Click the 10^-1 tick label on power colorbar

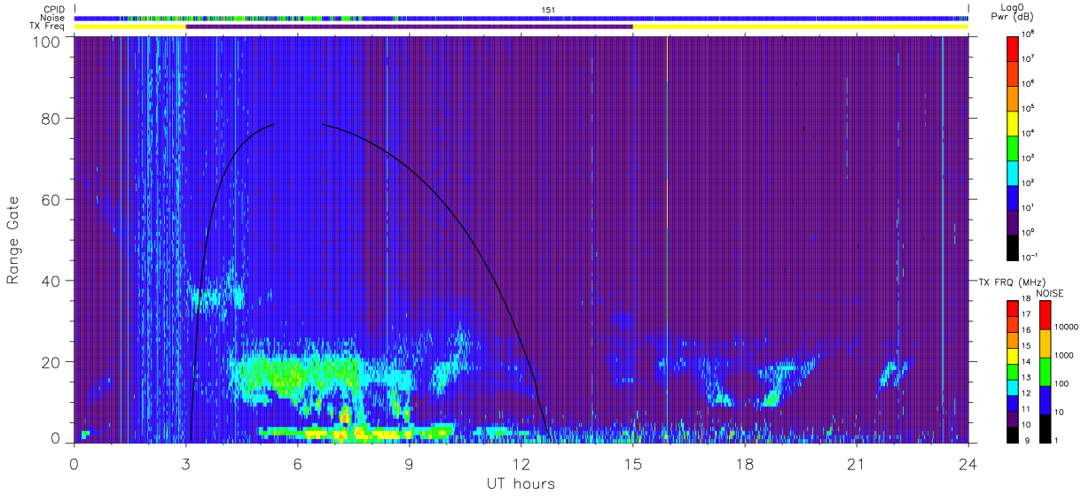pyautogui.click(x=1031, y=256)
